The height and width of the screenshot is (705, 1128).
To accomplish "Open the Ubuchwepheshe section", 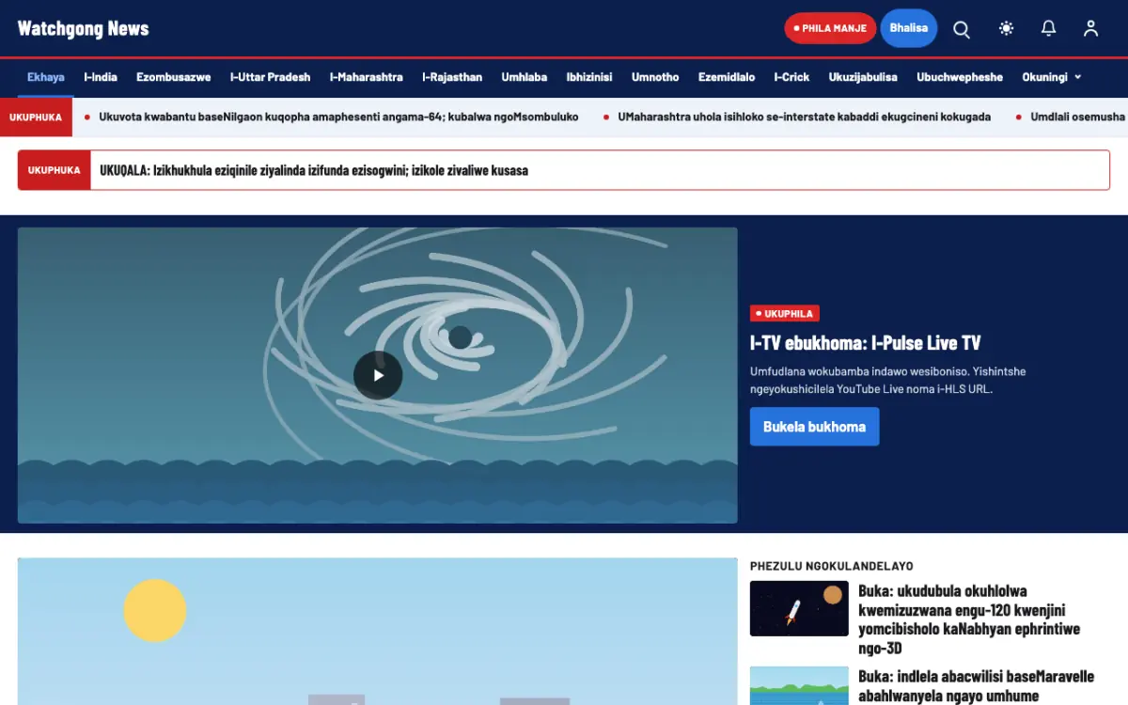I will [x=960, y=77].
